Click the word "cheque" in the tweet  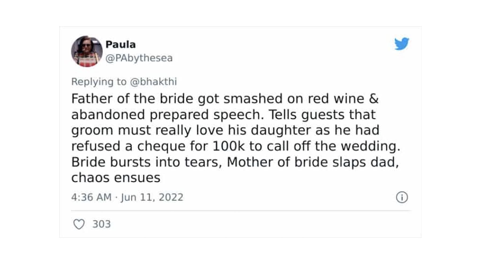click(161, 146)
